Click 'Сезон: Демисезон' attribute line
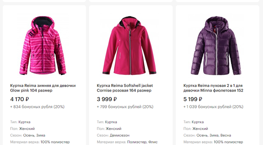Viewport: 263px width, 145px height. [x=113, y=135]
